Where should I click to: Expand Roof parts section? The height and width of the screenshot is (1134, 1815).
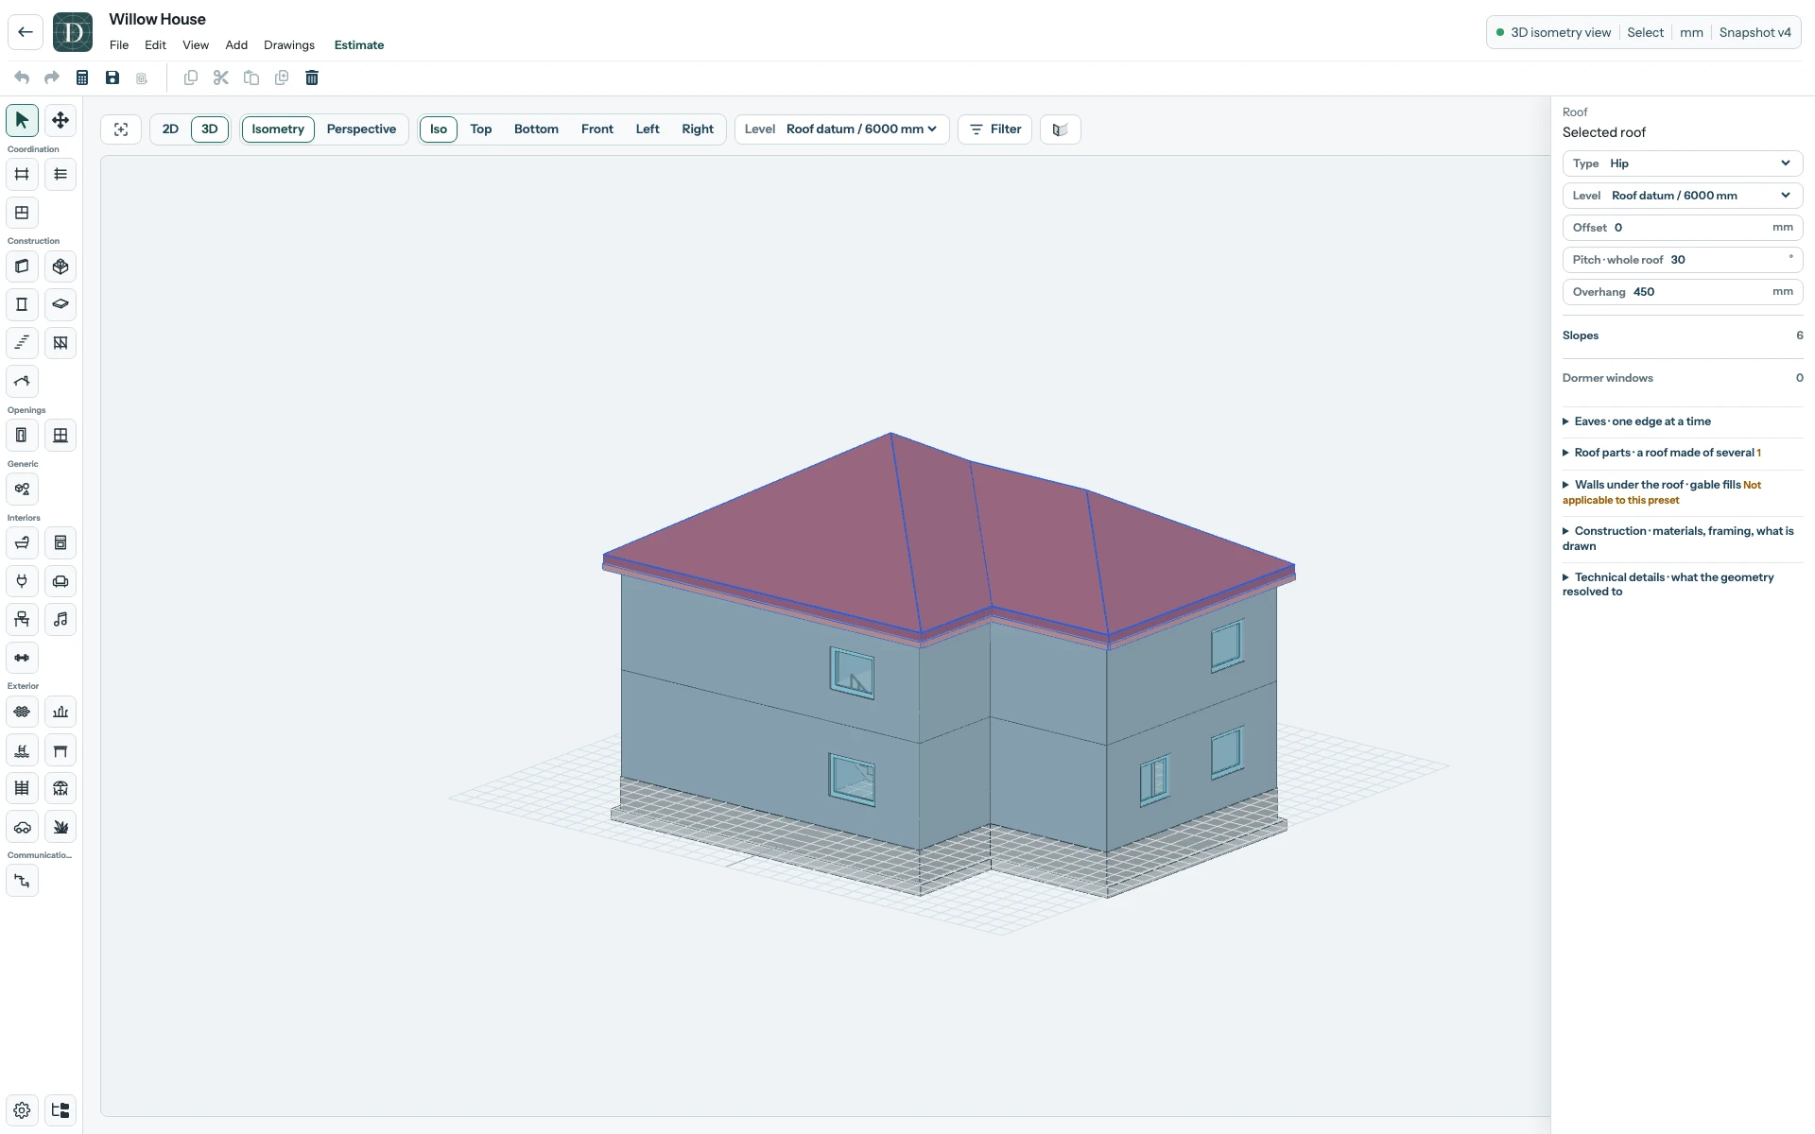coord(1683,453)
